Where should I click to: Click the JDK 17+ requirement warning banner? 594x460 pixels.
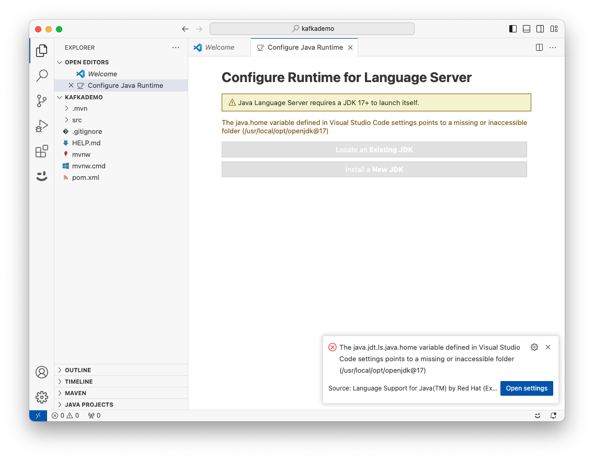[x=376, y=102]
